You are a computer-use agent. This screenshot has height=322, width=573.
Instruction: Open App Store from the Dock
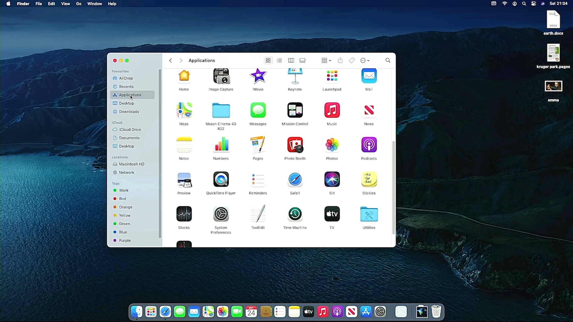366,312
